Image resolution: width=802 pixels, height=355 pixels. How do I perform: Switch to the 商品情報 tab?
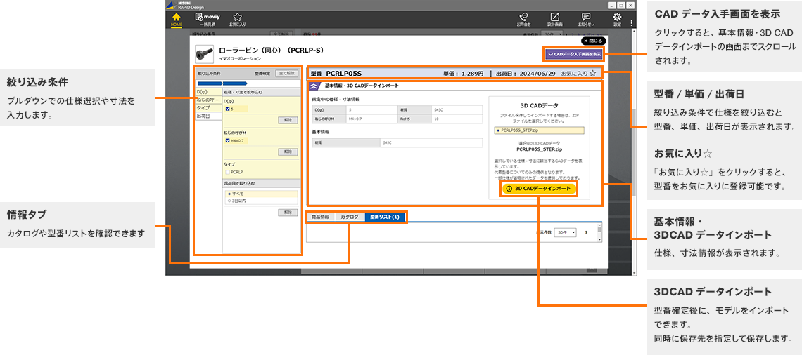coord(320,217)
